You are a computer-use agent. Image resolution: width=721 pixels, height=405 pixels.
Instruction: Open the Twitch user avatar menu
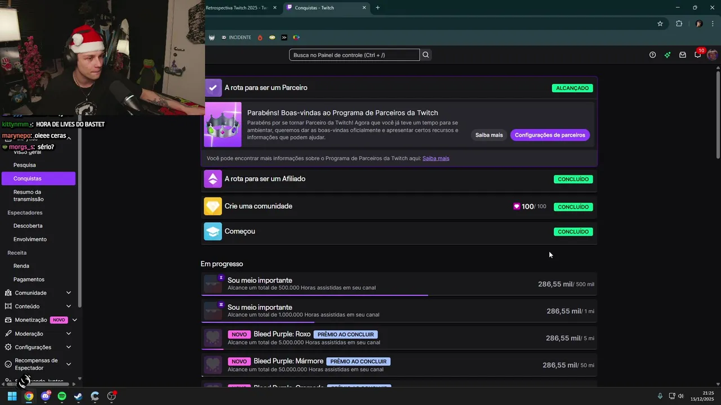[x=713, y=55]
